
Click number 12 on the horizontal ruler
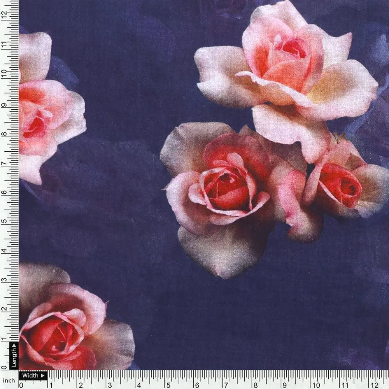click(374, 384)
